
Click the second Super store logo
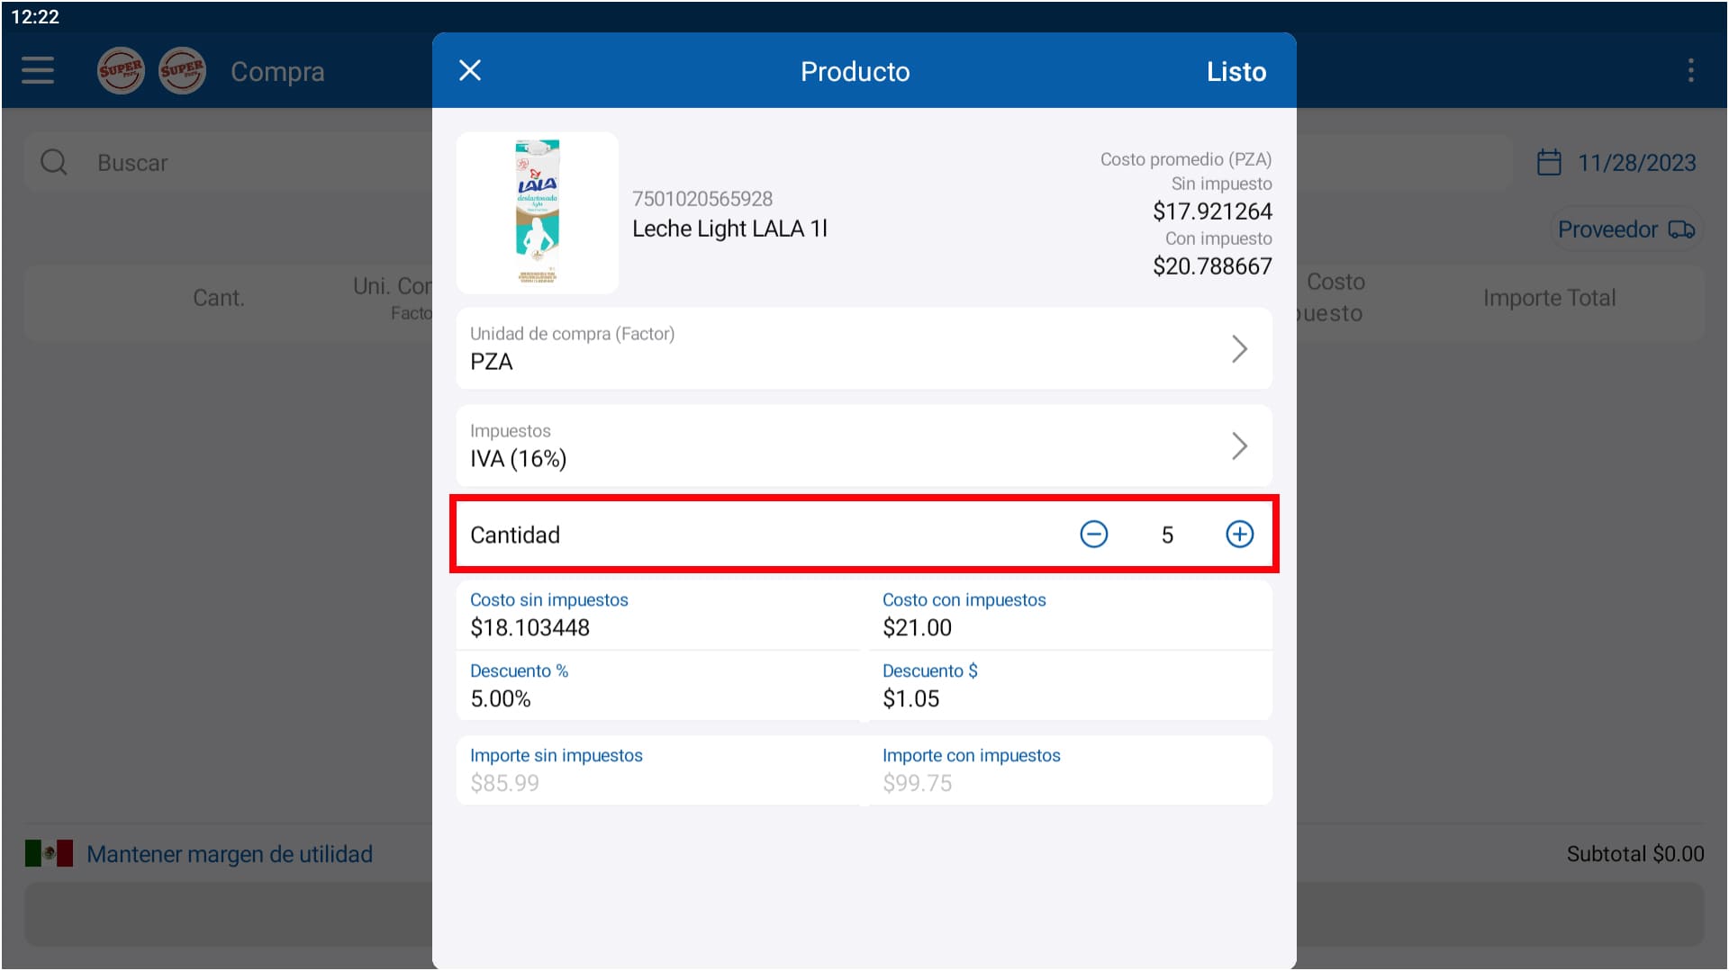click(x=182, y=70)
